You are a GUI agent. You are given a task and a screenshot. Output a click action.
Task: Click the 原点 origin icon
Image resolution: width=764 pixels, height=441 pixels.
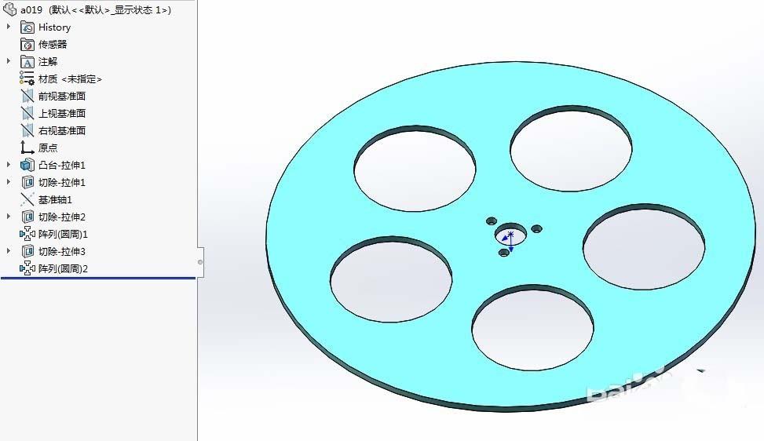pyautogui.click(x=27, y=148)
